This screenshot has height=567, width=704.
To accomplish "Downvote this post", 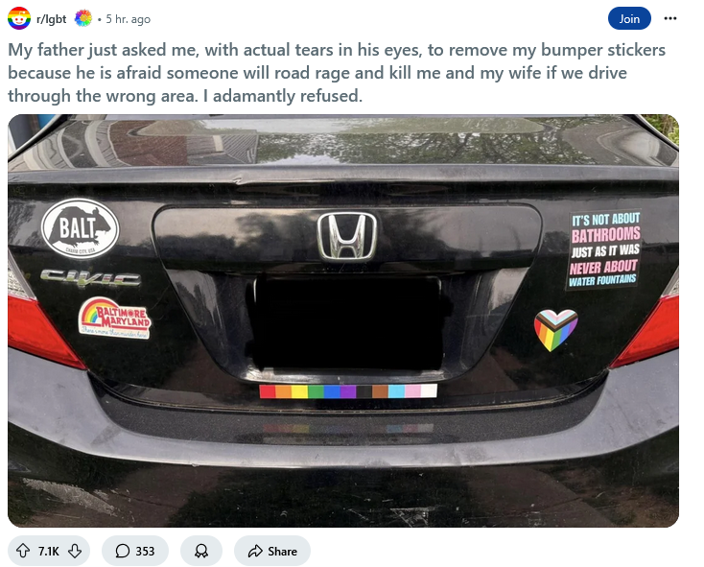I will click(75, 551).
